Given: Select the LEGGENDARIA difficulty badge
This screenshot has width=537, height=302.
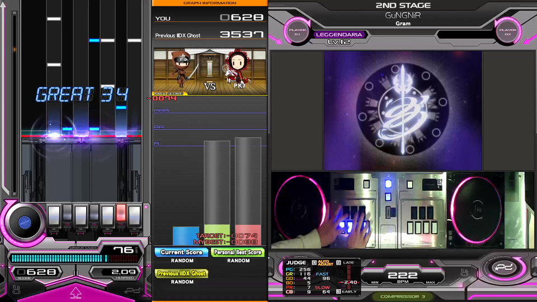Looking at the screenshot, I should [339, 35].
